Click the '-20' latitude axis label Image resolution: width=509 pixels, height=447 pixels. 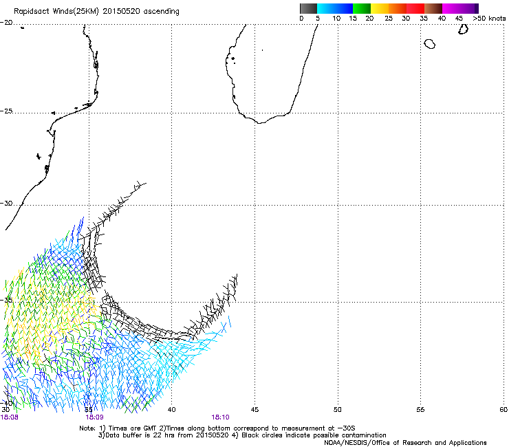point(6,23)
